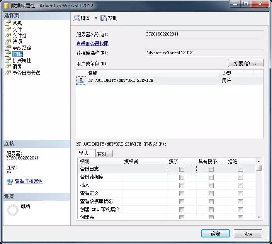Click the 权限 column header
The height and width of the screenshot is (244, 272).
(x=100, y=161)
